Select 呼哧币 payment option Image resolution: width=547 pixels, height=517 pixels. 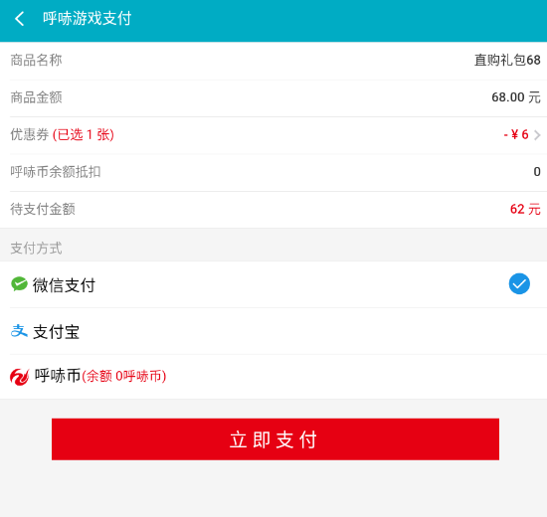273,377
